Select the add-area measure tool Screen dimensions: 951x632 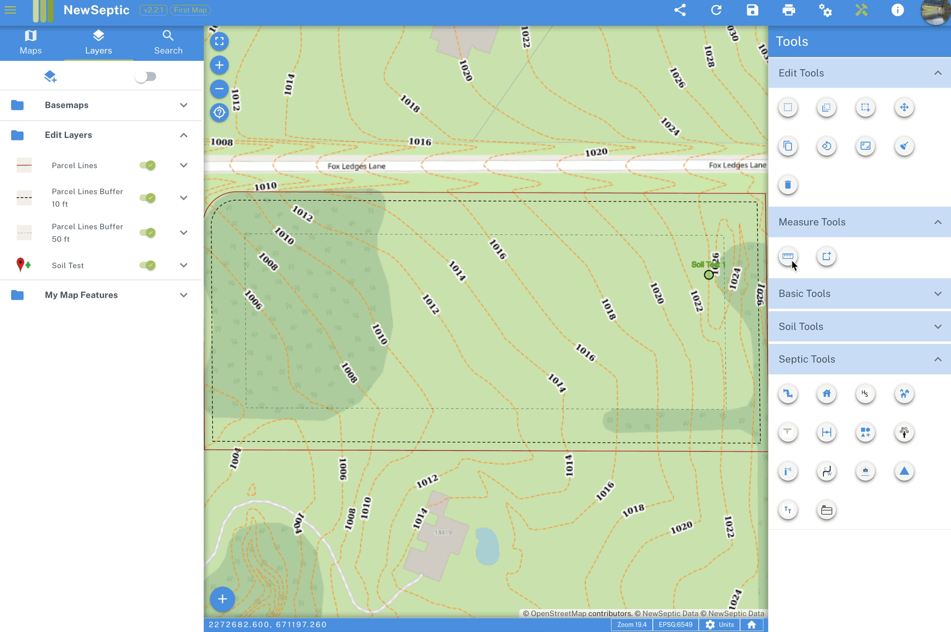(826, 256)
